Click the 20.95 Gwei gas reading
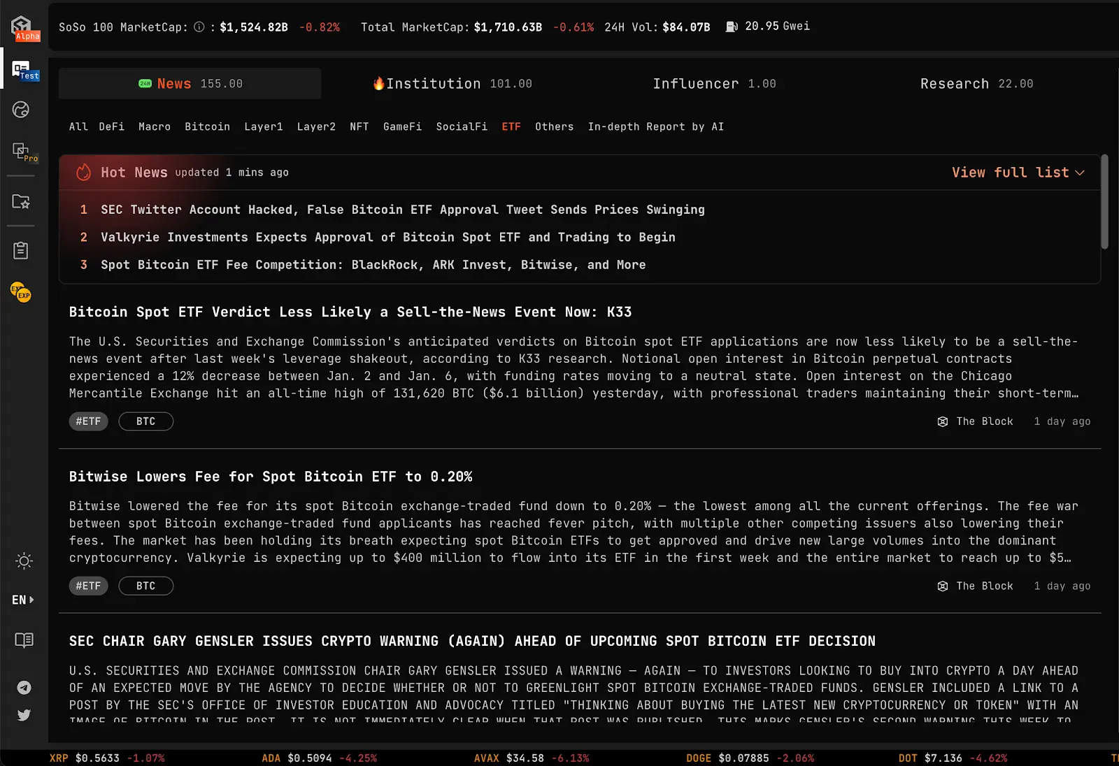The image size is (1119, 766). [x=777, y=27]
